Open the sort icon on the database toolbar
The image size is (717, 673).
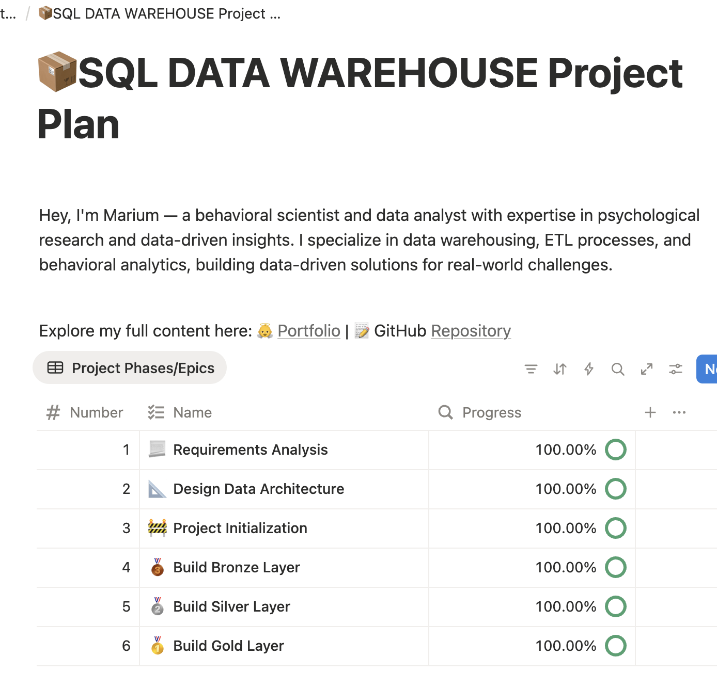[559, 369]
